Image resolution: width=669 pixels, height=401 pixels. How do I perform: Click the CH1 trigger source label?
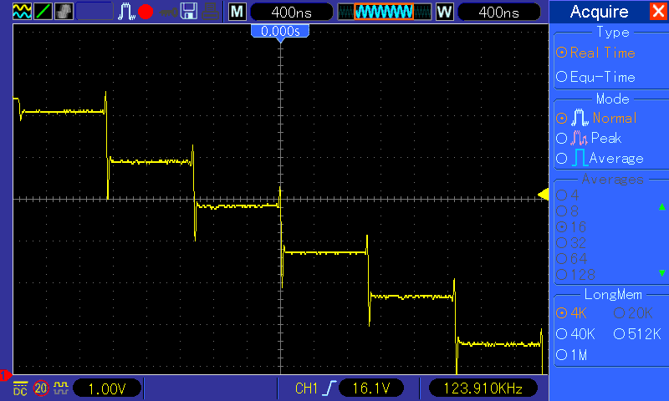pyautogui.click(x=306, y=388)
